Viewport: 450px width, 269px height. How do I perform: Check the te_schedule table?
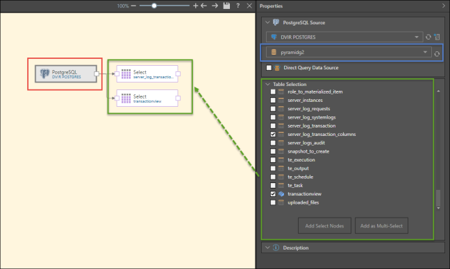pyautogui.click(x=273, y=177)
